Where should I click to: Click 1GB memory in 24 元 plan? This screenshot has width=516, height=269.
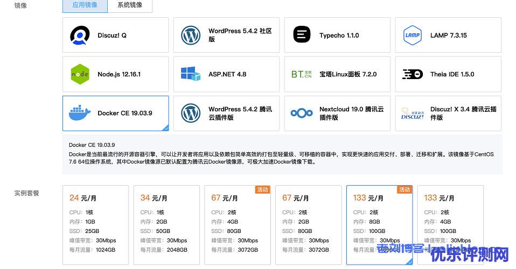pyautogui.click(x=90, y=222)
